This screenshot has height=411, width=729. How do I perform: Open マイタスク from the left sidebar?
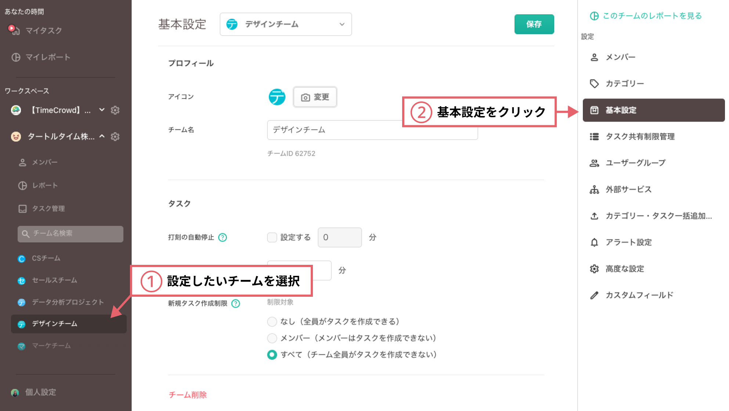[x=42, y=31]
